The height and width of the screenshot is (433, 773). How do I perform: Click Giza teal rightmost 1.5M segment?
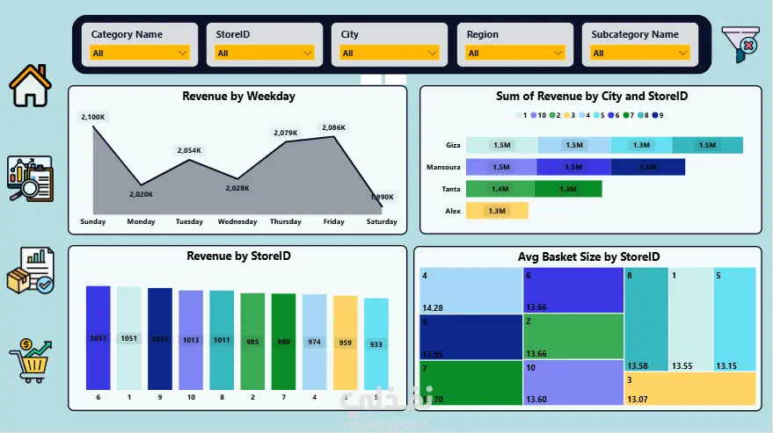[x=707, y=145]
